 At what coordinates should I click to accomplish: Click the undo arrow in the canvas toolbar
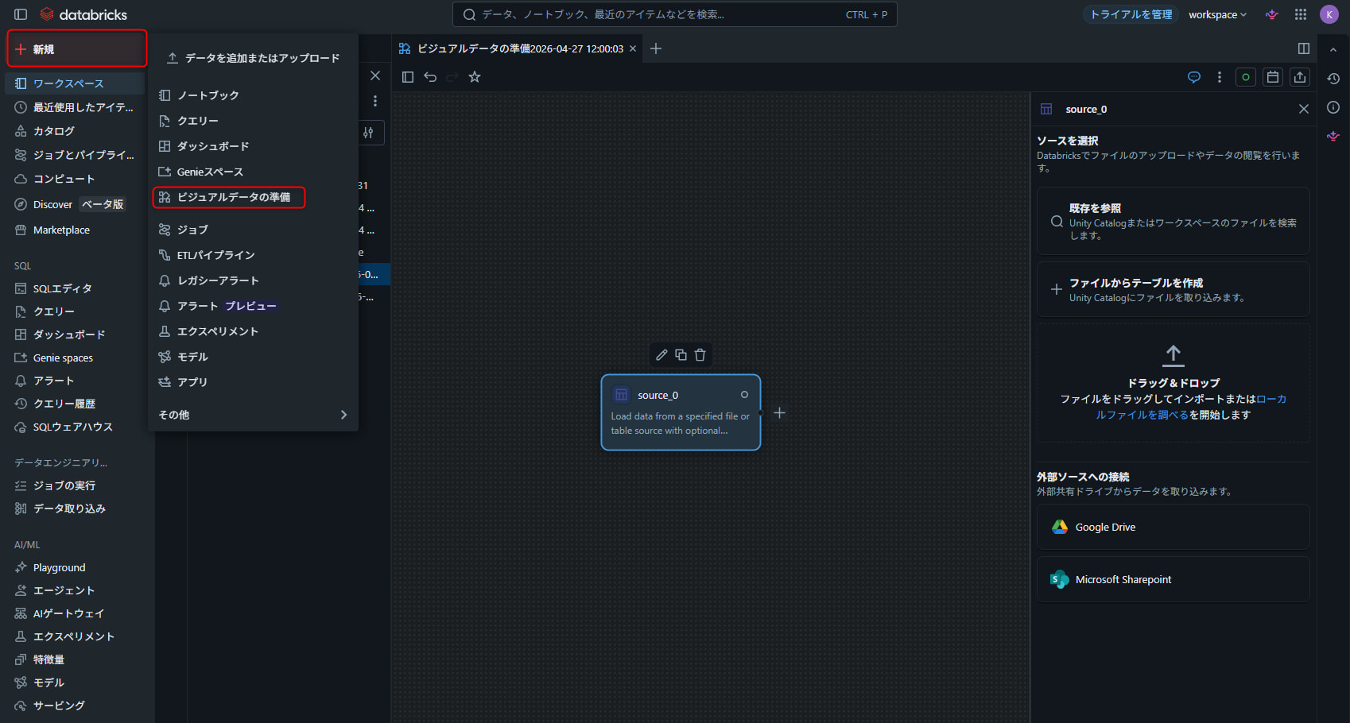pos(430,77)
